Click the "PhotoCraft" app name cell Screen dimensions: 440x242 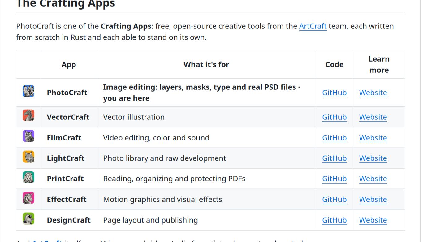69,93
